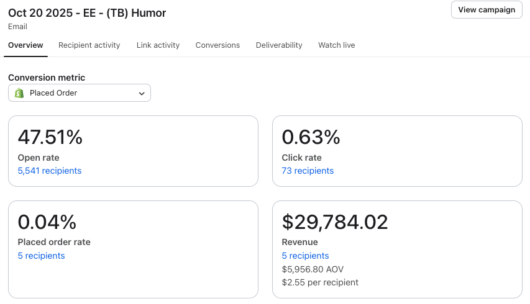The height and width of the screenshot is (304, 530).
Task: Click the Click rate label
Action: (302, 158)
